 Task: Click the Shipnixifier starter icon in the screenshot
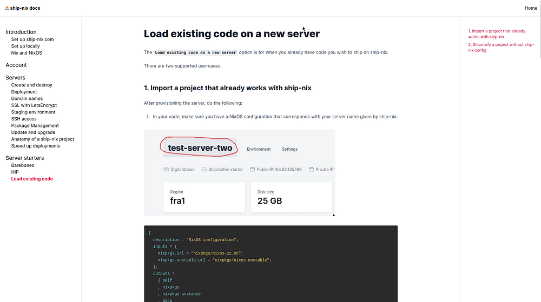(204, 170)
